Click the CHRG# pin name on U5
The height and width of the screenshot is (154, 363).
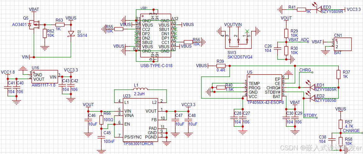(x=273, y=88)
